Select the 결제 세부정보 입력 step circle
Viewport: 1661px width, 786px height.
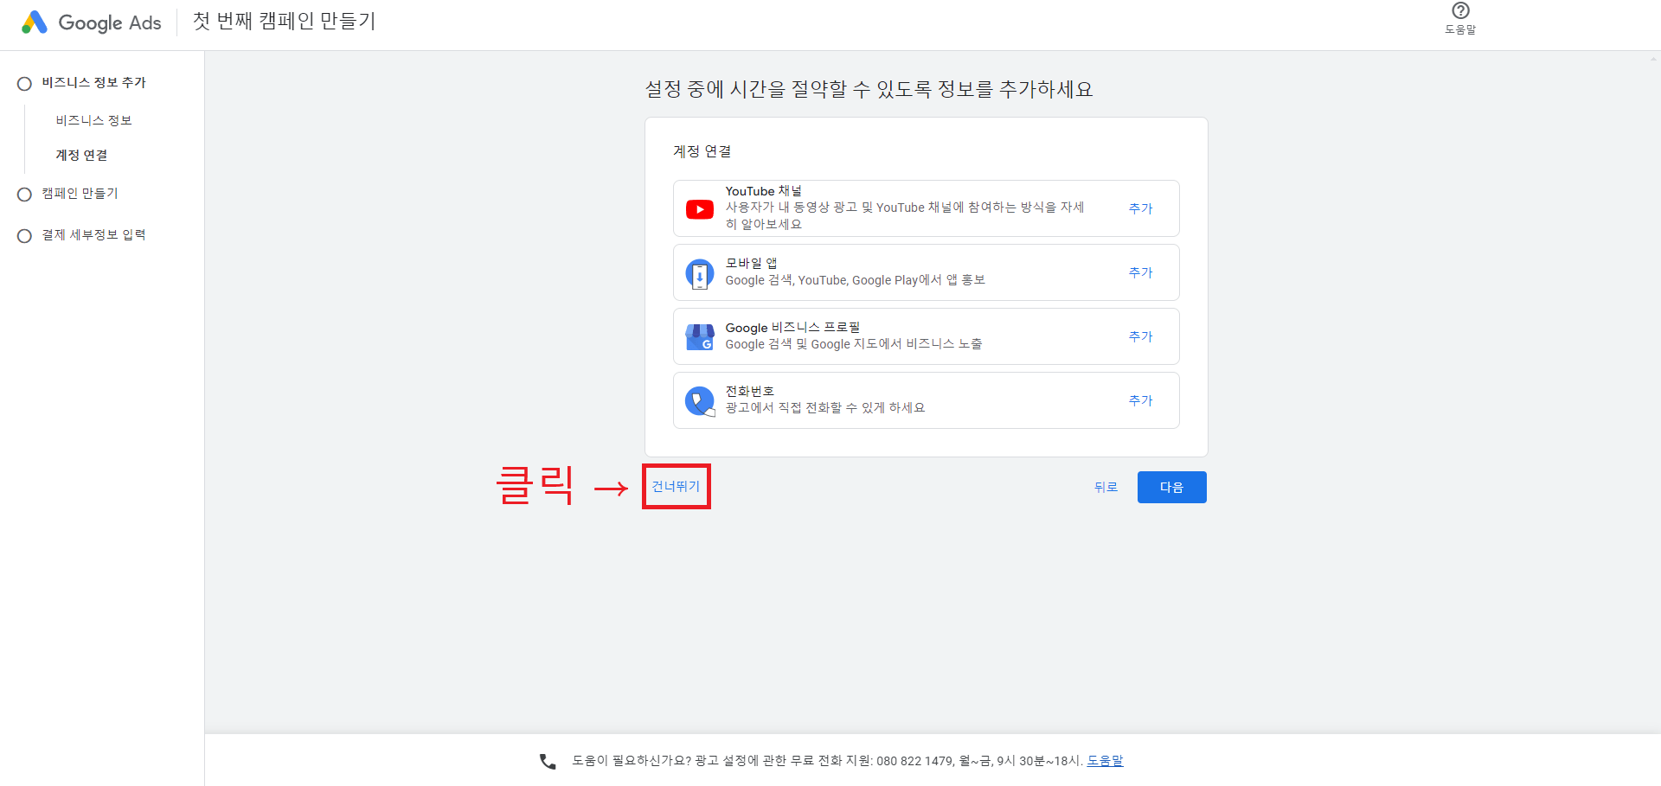24,235
